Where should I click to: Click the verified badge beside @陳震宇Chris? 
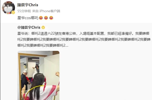coord(43,28)
